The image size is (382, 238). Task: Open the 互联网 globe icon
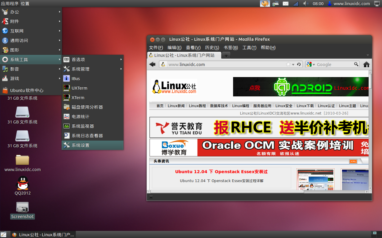(x=5, y=31)
